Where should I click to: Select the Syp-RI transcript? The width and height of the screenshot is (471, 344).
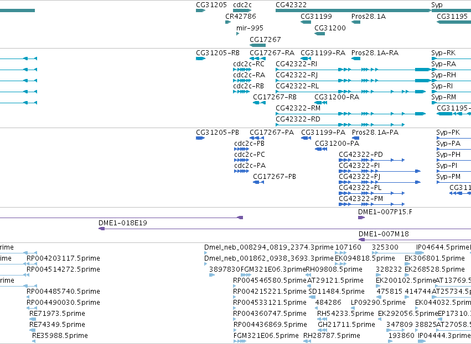(451, 92)
